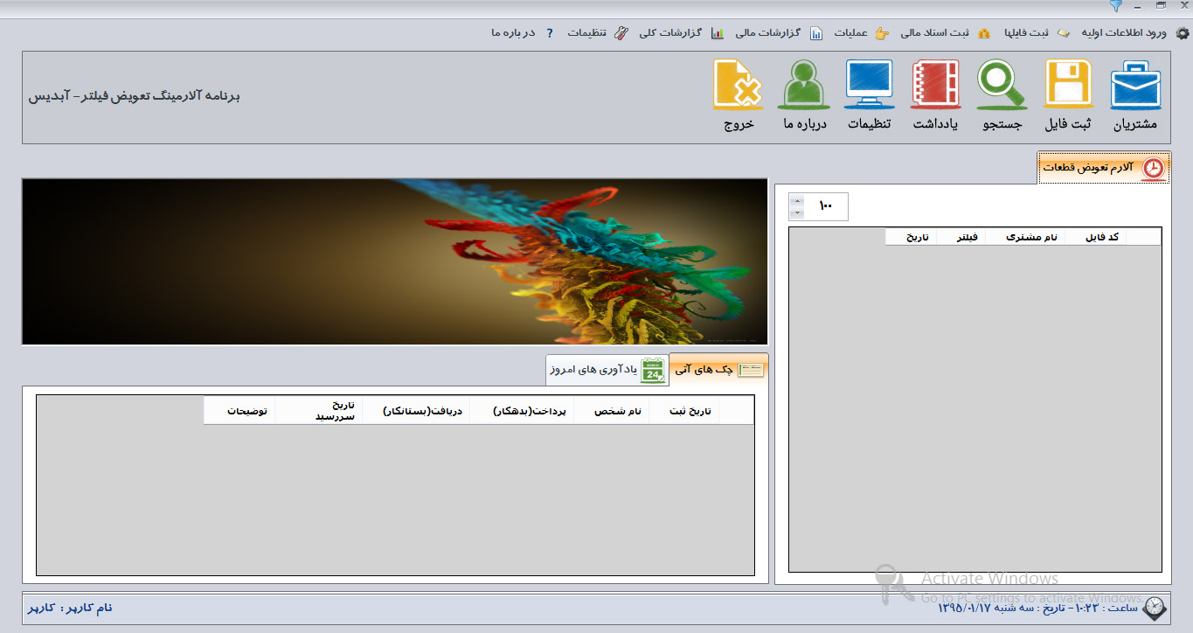1193x633 pixels.
Task: Open the ثبت فایلها menu
Action: [1027, 33]
